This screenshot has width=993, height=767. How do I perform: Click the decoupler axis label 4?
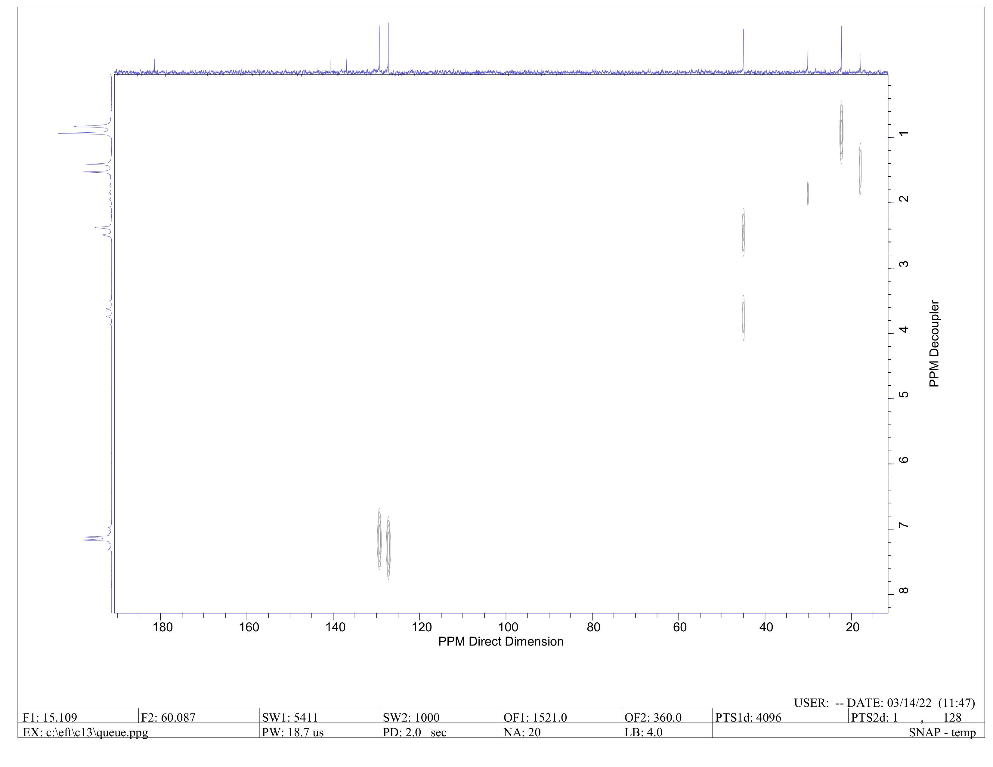point(904,329)
